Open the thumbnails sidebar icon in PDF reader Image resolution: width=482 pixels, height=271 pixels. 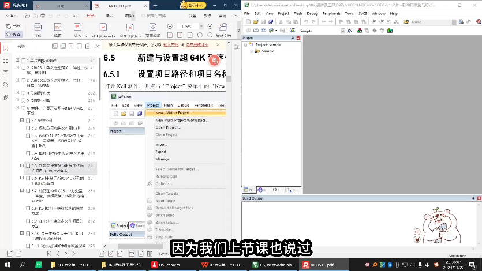click(x=5, y=60)
